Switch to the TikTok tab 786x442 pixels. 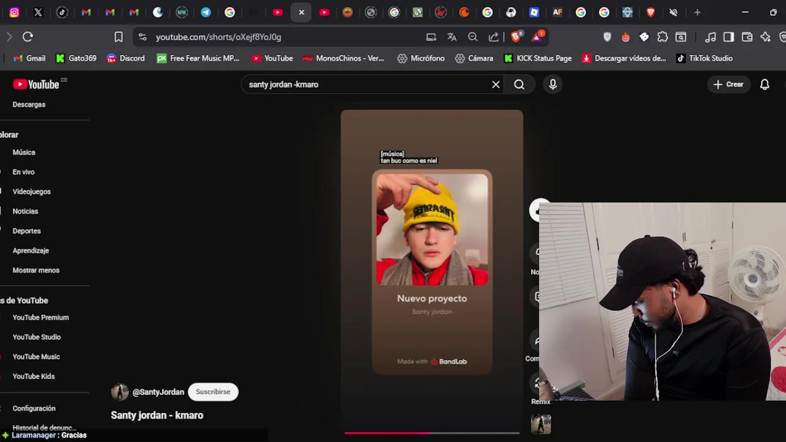(62, 12)
